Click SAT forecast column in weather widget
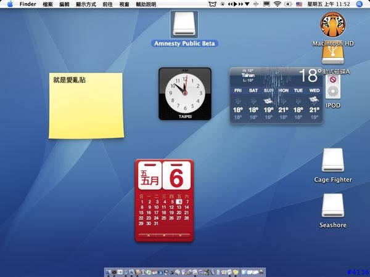This screenshot has height=277, width=370. tap(253, 105)
